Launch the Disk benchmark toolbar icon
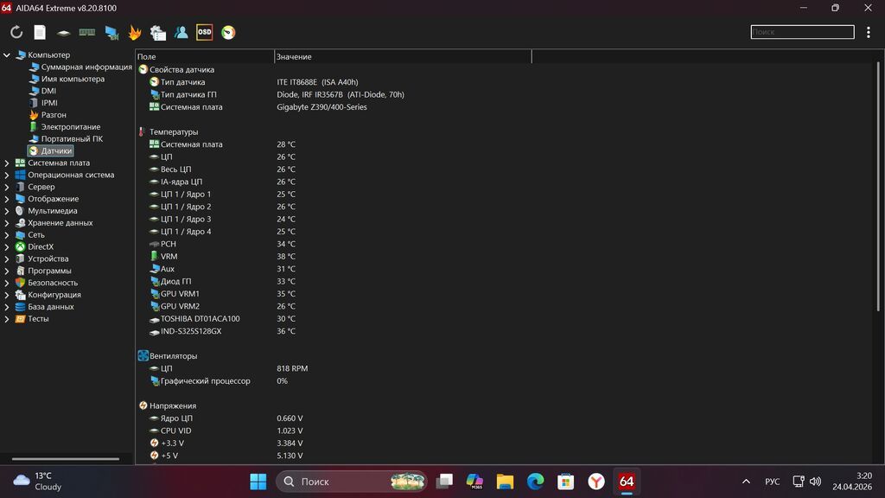The height and width of the screenshot is (498, 885). (63, 33)
